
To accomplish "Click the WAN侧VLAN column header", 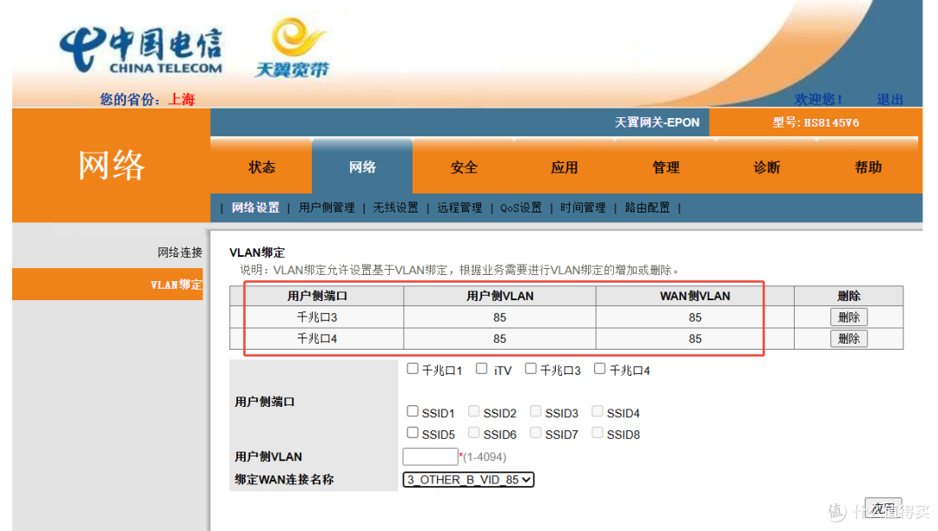I will click(x=695, y=296).
